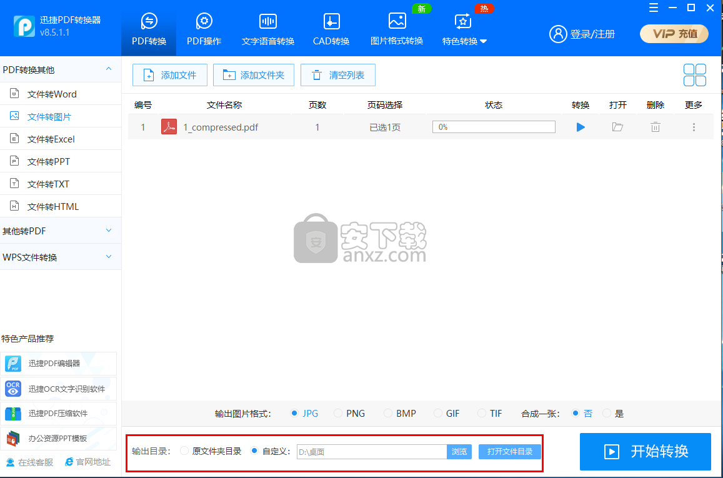Select PNG output format

click(x=349, y=414)
